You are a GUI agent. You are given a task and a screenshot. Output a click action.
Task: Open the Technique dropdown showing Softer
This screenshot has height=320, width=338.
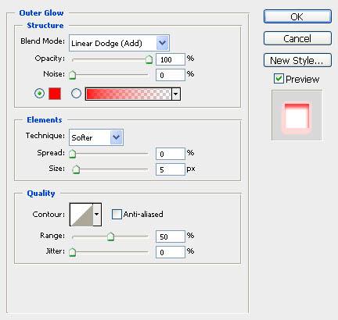pos(96,137)
